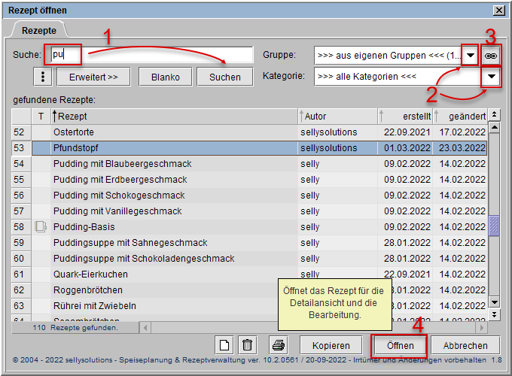This screenshot has width=512, height=376.
Task: Click the link icon next to Gruppe
Action: tap(491, 56)
